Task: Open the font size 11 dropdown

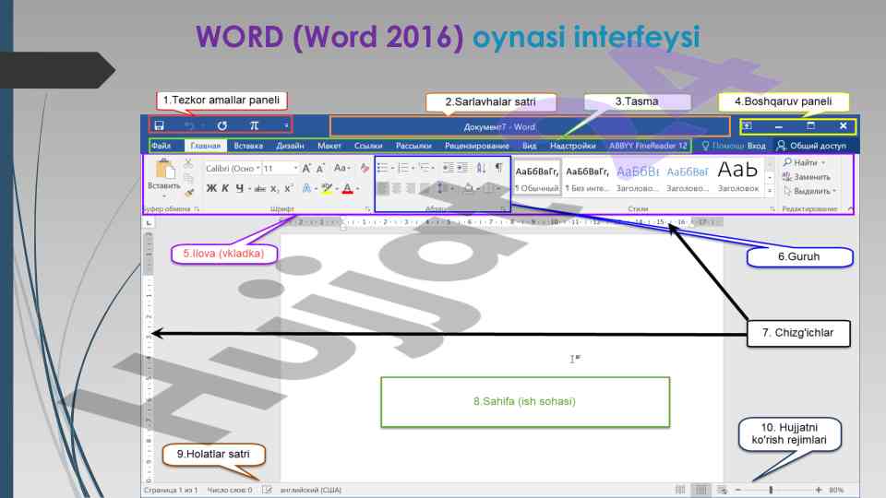Action: point(295,168)
